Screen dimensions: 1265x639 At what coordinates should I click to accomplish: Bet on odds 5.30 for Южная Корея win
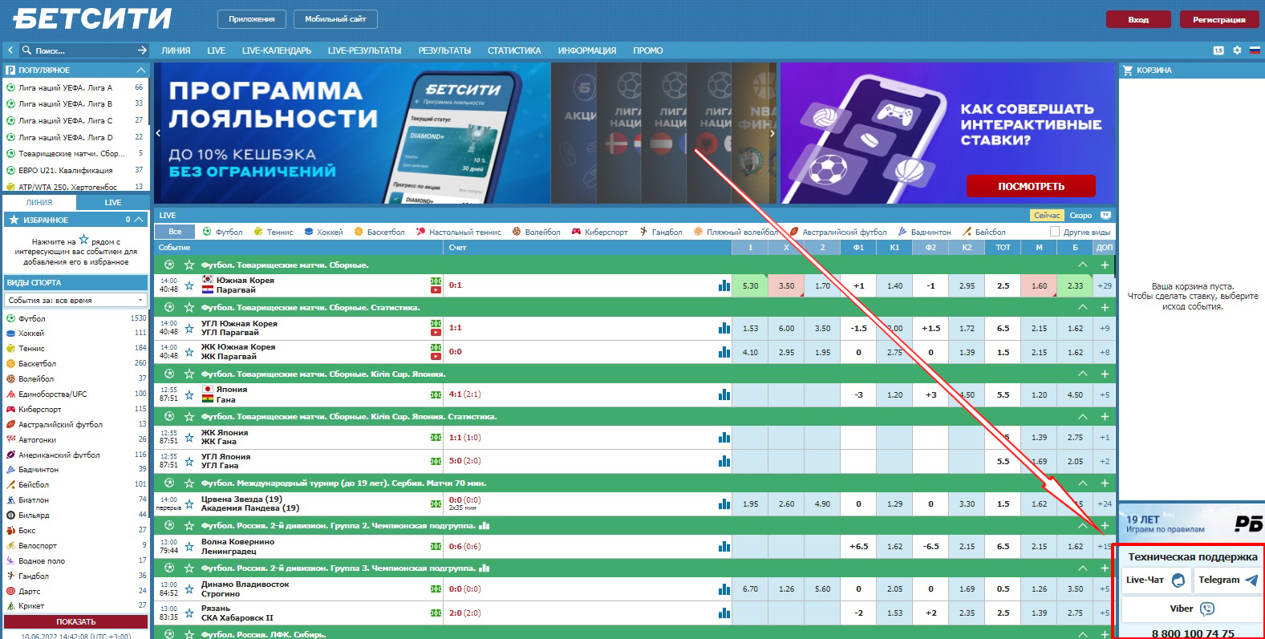pyautogui.click(x=750, y=285)
